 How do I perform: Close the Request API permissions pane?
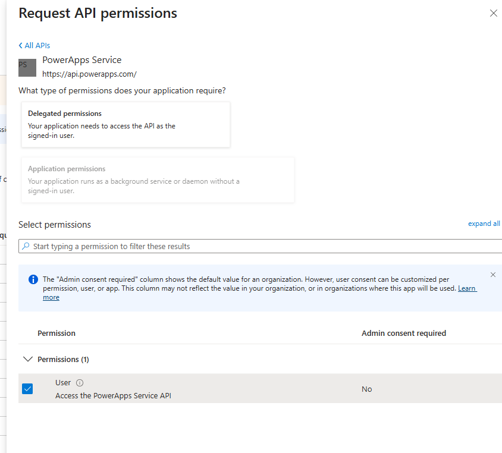(x=493, y=12)
